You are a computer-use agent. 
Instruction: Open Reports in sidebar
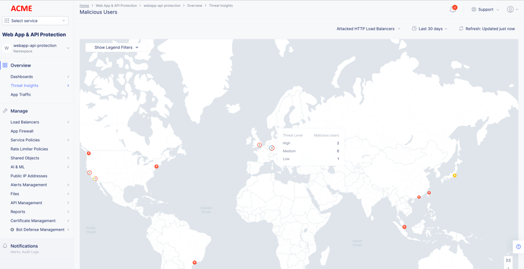coord(18,212)
